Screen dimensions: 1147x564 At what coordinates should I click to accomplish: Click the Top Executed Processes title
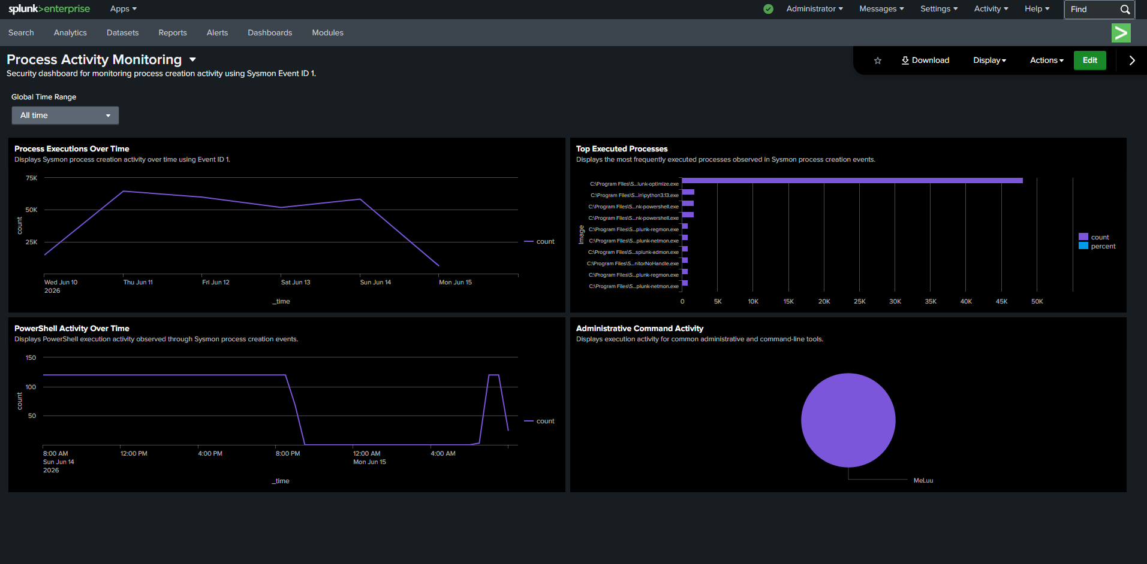pos(622,149)
